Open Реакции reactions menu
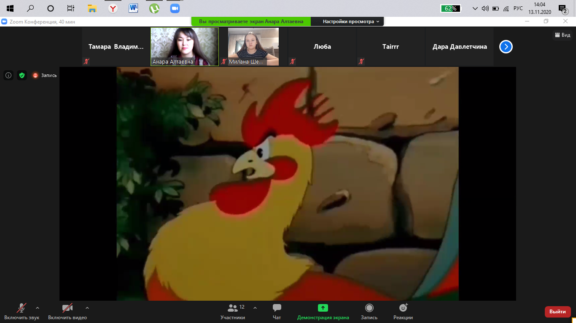576x323 pixels. coord(403,311)
